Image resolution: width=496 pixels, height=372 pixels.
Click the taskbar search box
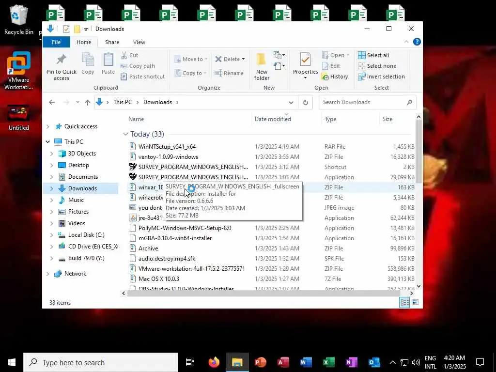coord(101,362)
